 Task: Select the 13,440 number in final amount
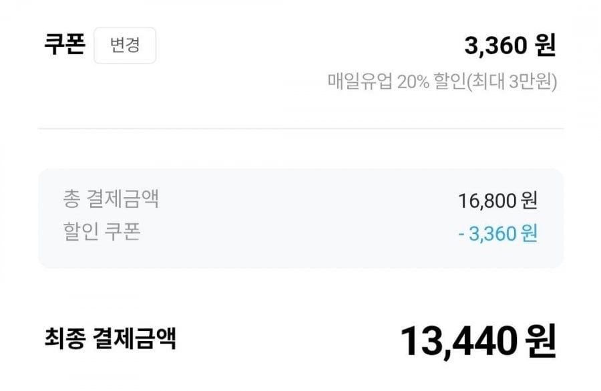click(x=459, y=342)
